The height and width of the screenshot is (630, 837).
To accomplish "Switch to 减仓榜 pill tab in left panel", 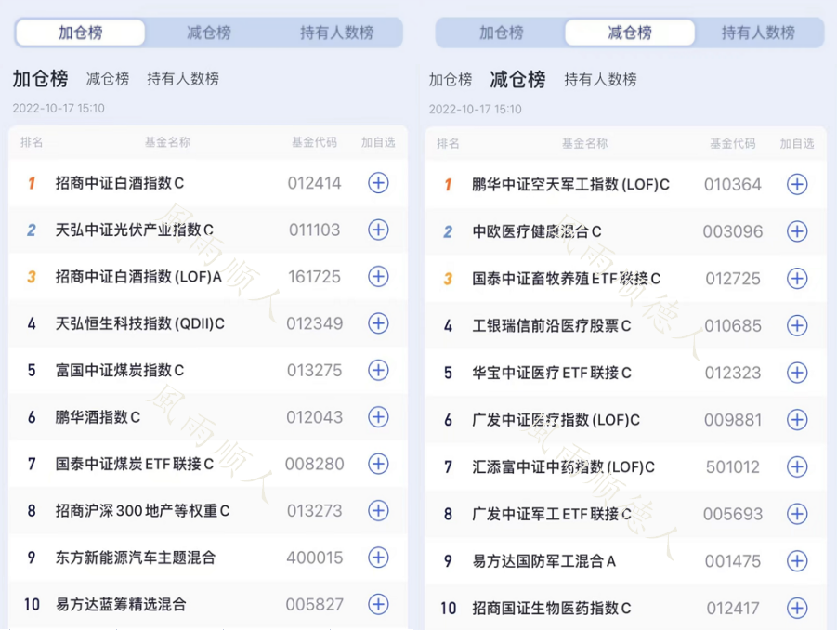I will (x=209, y=33).
